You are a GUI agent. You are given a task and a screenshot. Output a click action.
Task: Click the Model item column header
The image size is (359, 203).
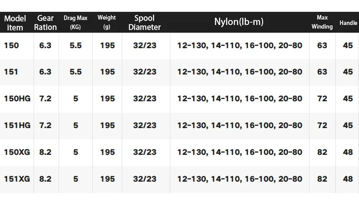tap(15, 23)
